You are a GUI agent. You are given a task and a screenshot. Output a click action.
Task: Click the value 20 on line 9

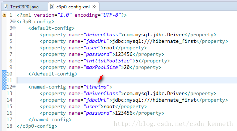pyautogui.click(x=127, y=67)
